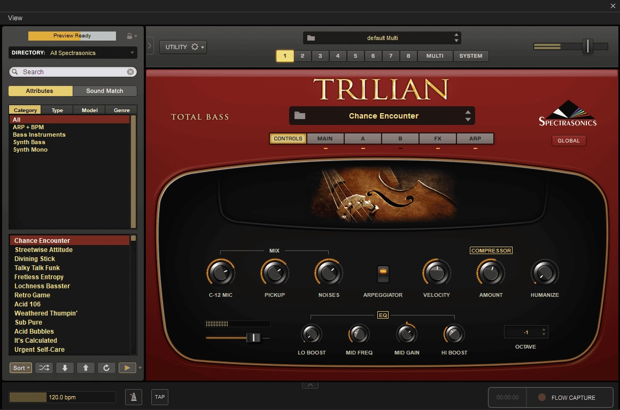This screenshot has width=620, height=410.
Task: Toggle the Preview Ready indicator
Action: tap(72, 36)
